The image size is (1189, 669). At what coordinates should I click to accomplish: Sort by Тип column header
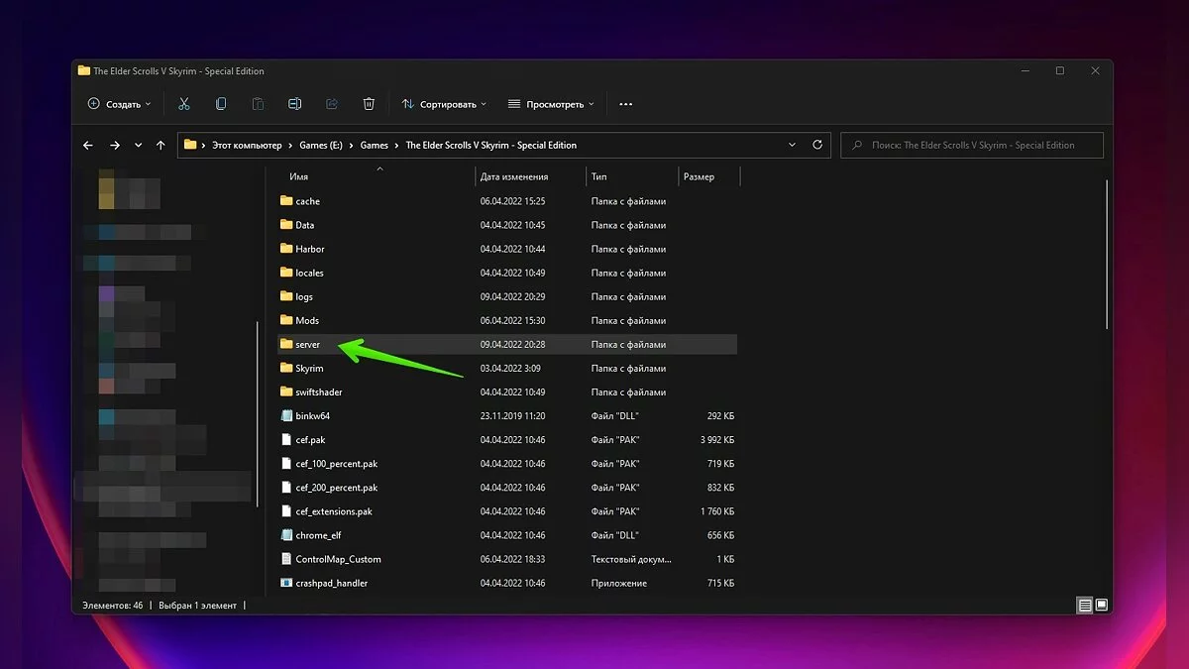[599, 176]
